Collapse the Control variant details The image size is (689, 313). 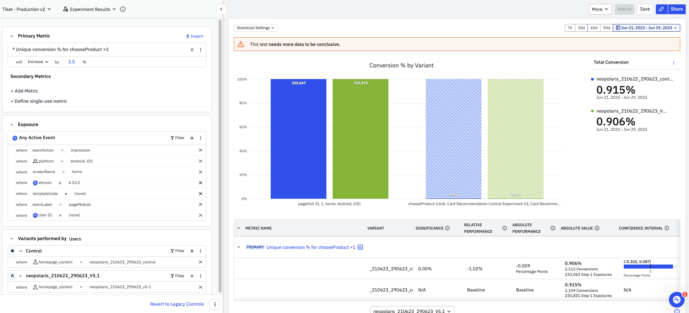click(x=21, y=251)
